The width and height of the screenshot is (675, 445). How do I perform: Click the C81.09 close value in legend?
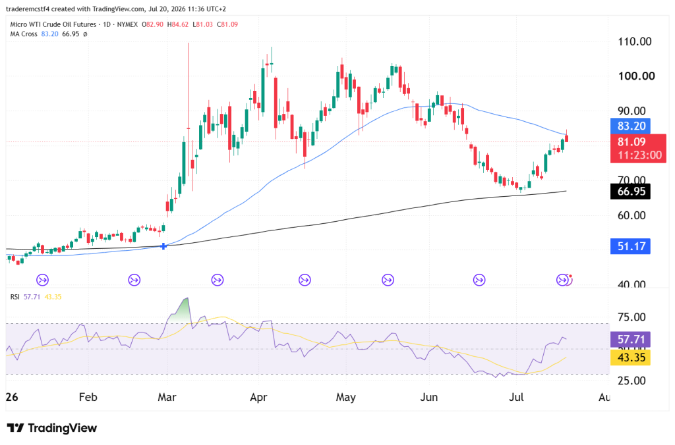click(x=227, y=24)
